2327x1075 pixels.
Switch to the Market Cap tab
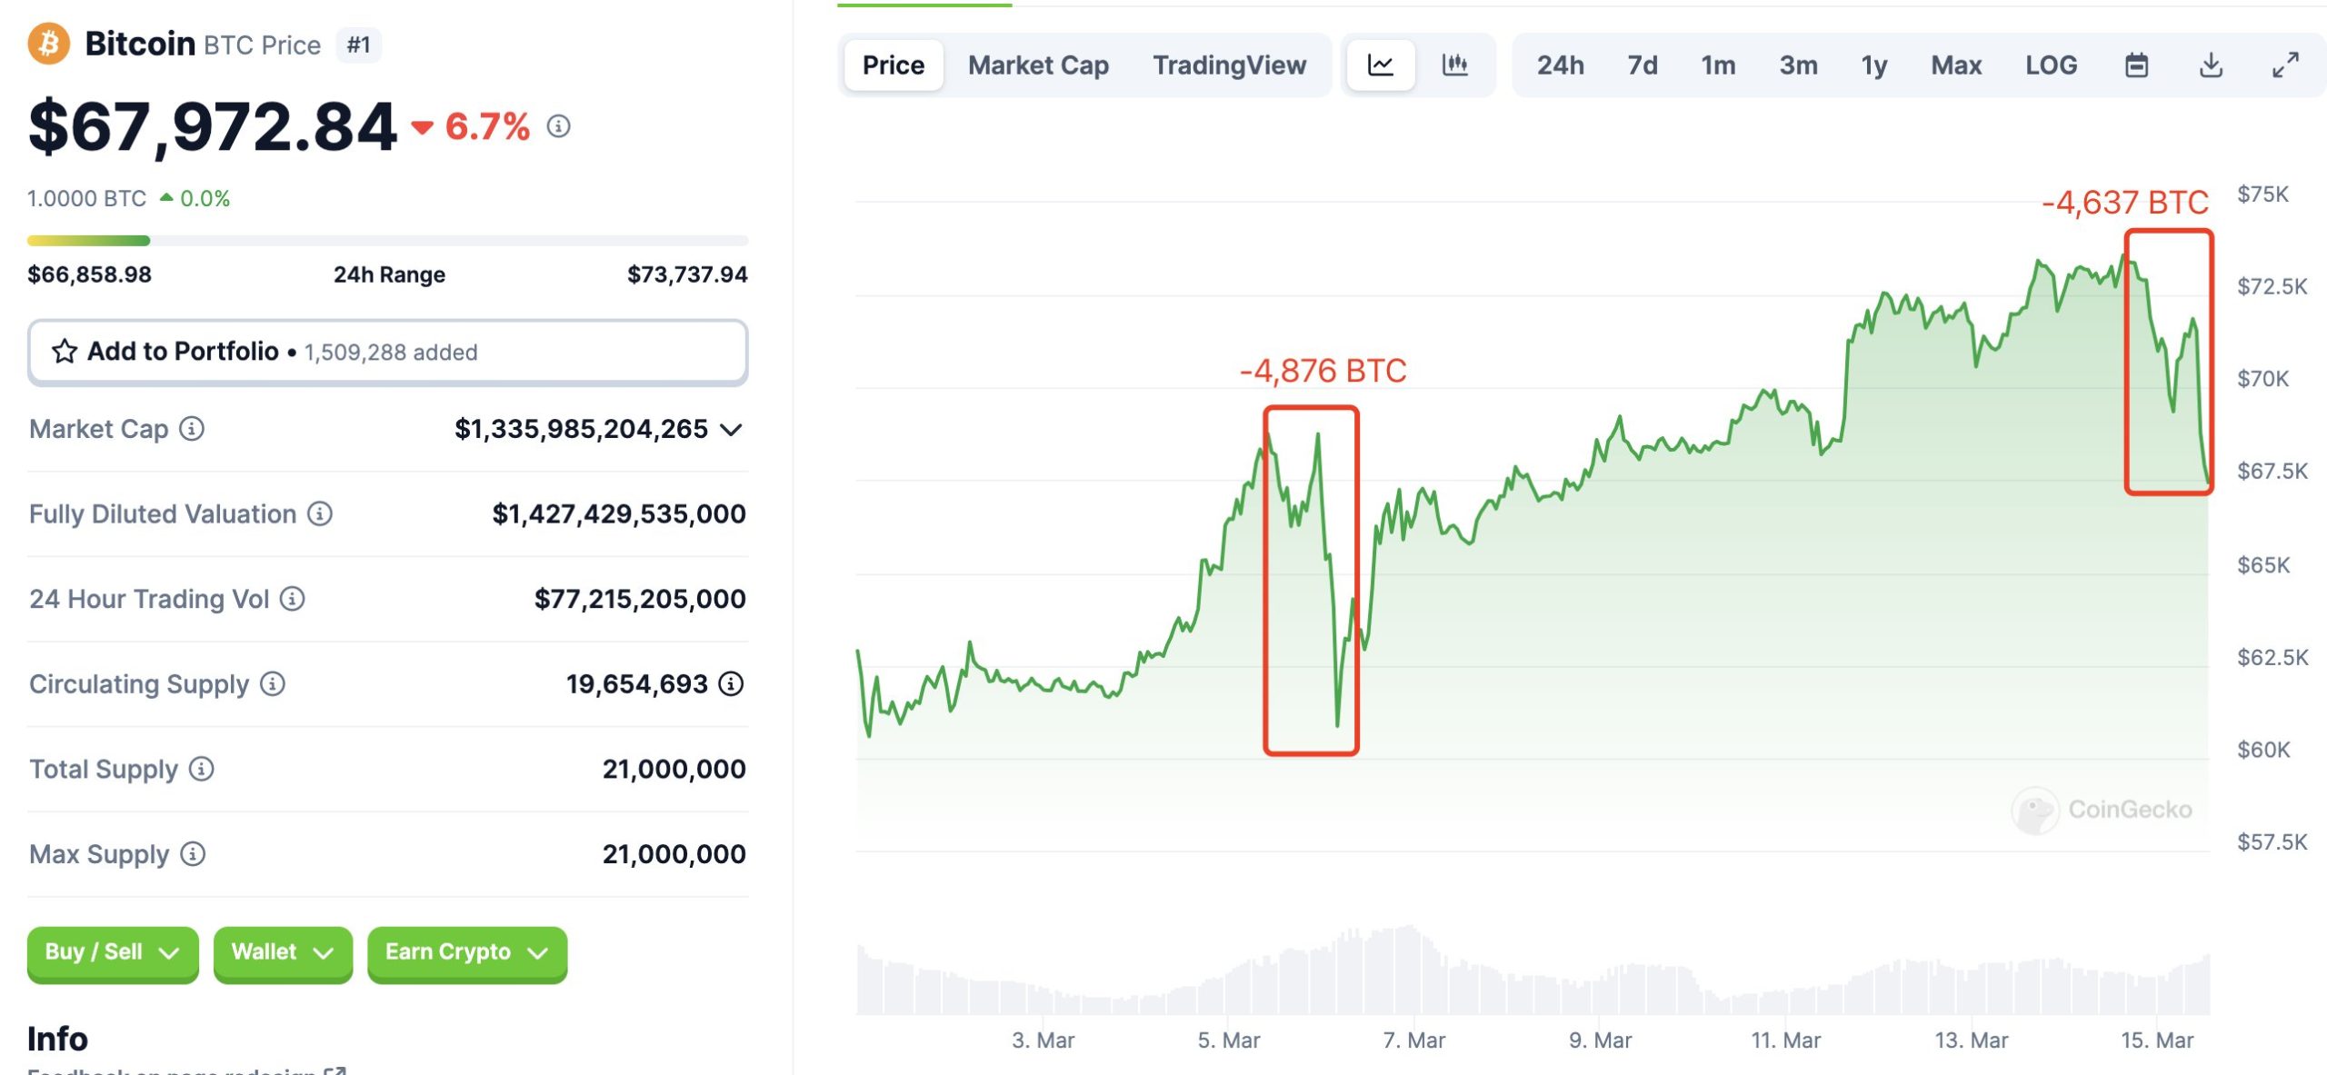pos(1038,65)
